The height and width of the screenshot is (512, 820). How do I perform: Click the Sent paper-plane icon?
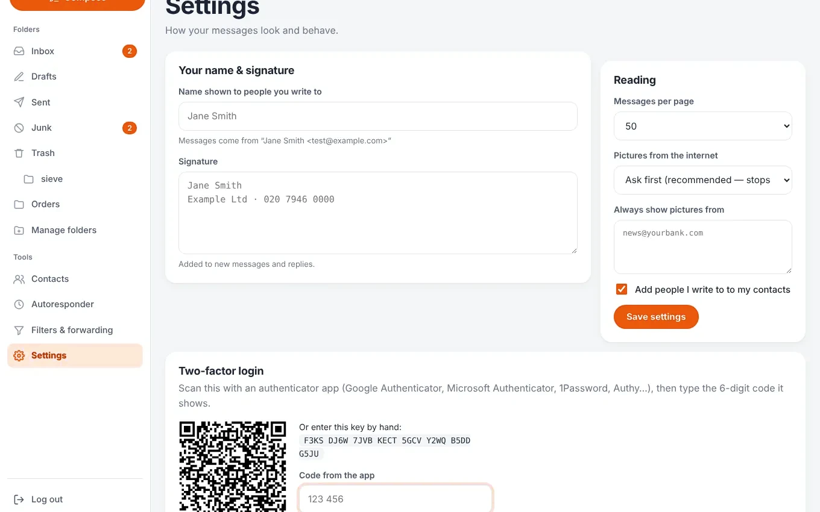(x=19, y=102)
